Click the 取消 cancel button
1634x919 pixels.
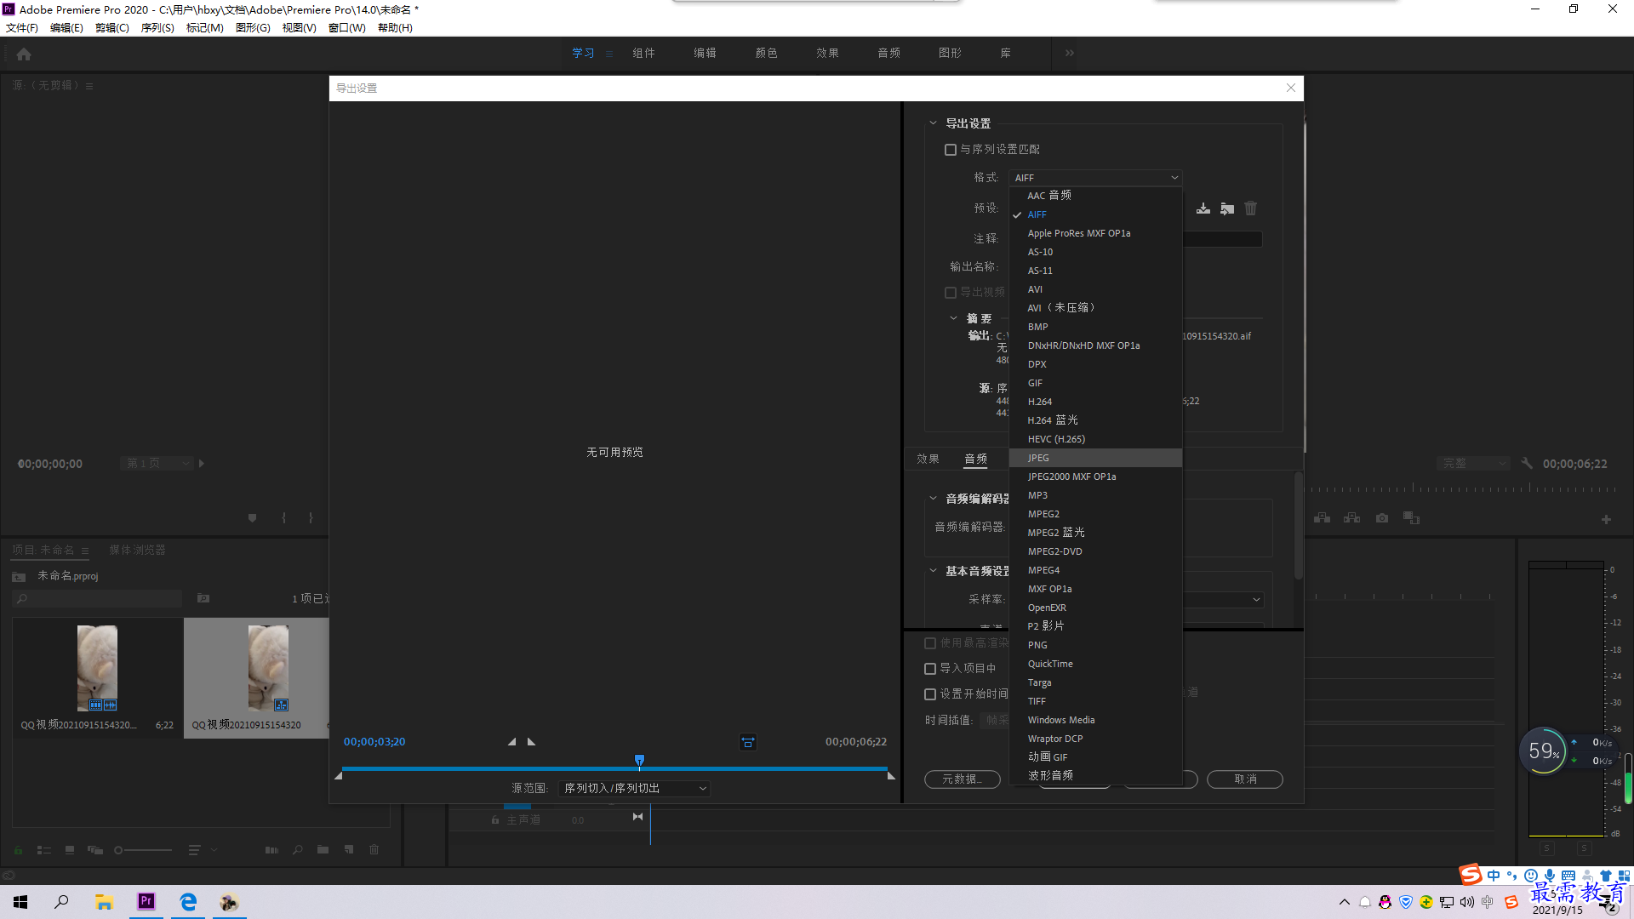pyautogui.click(x=1245, y=779)
